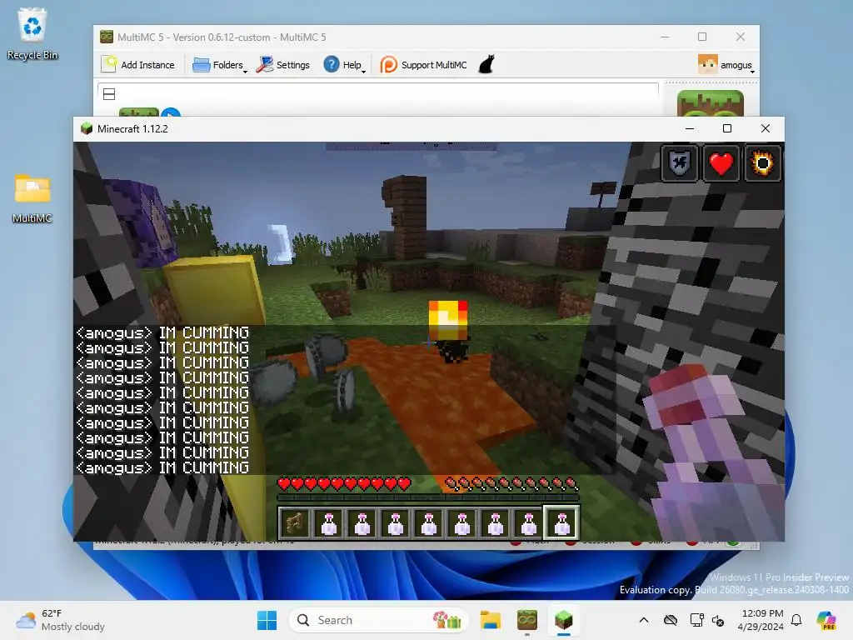Click the shield status effect icon
This screenshot has height=640, width=853.
680,163
